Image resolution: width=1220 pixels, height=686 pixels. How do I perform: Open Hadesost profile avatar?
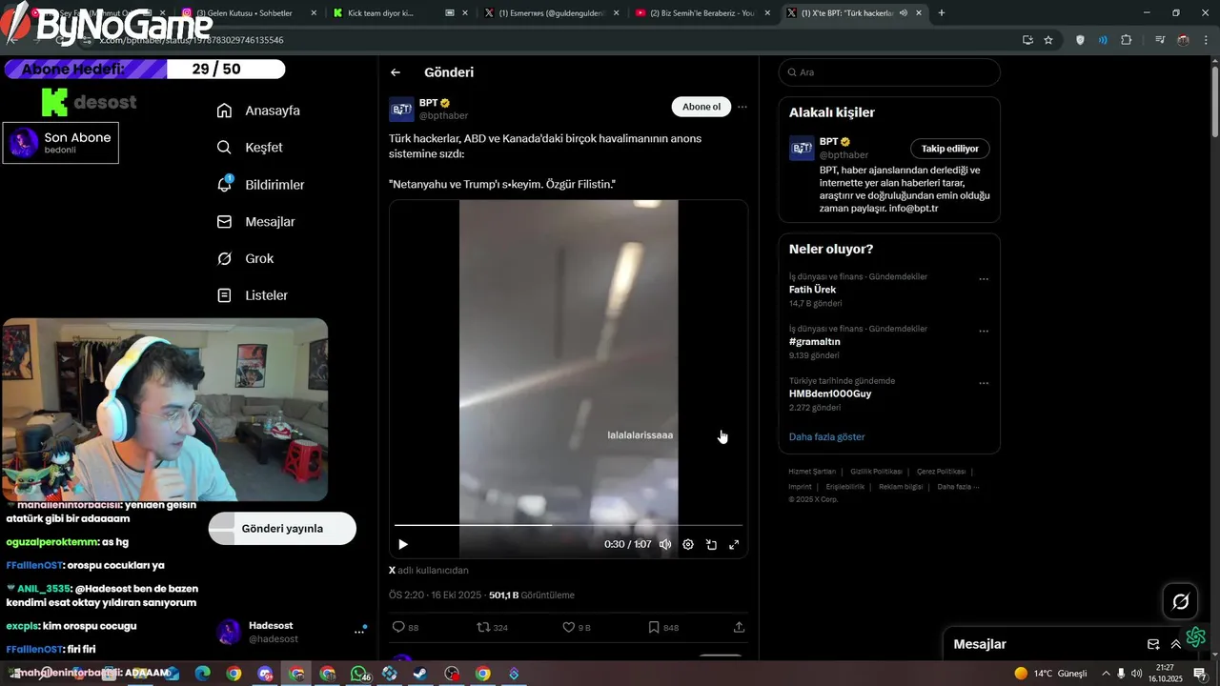click(229, 632)
